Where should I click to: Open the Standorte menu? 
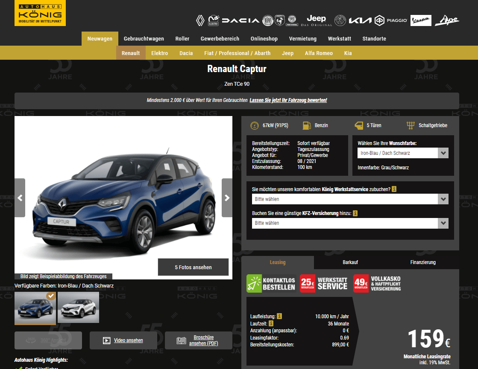pos(374,39)
